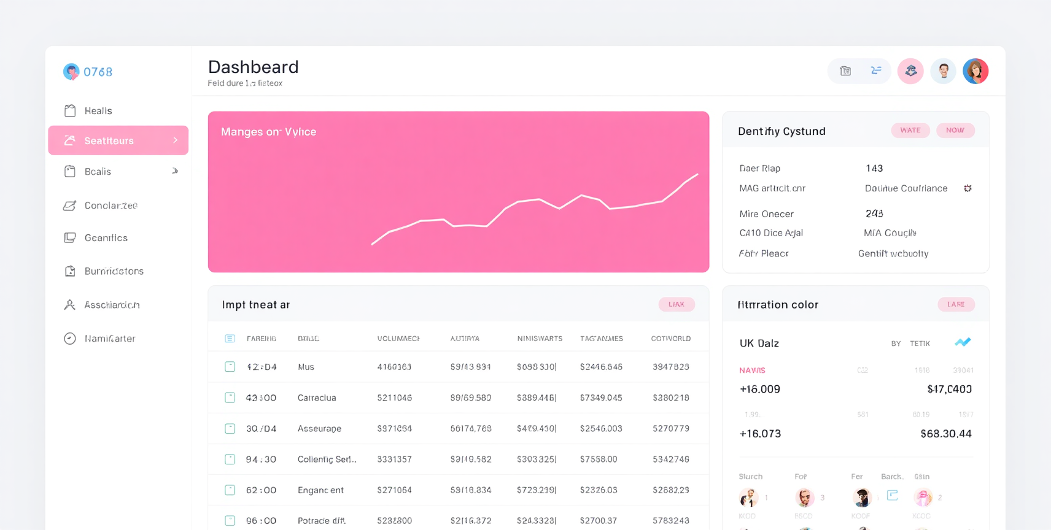Open the Healls sidebar item
Image resolution: width=1051 pixels, height=530 pixels.
[118, 110]
